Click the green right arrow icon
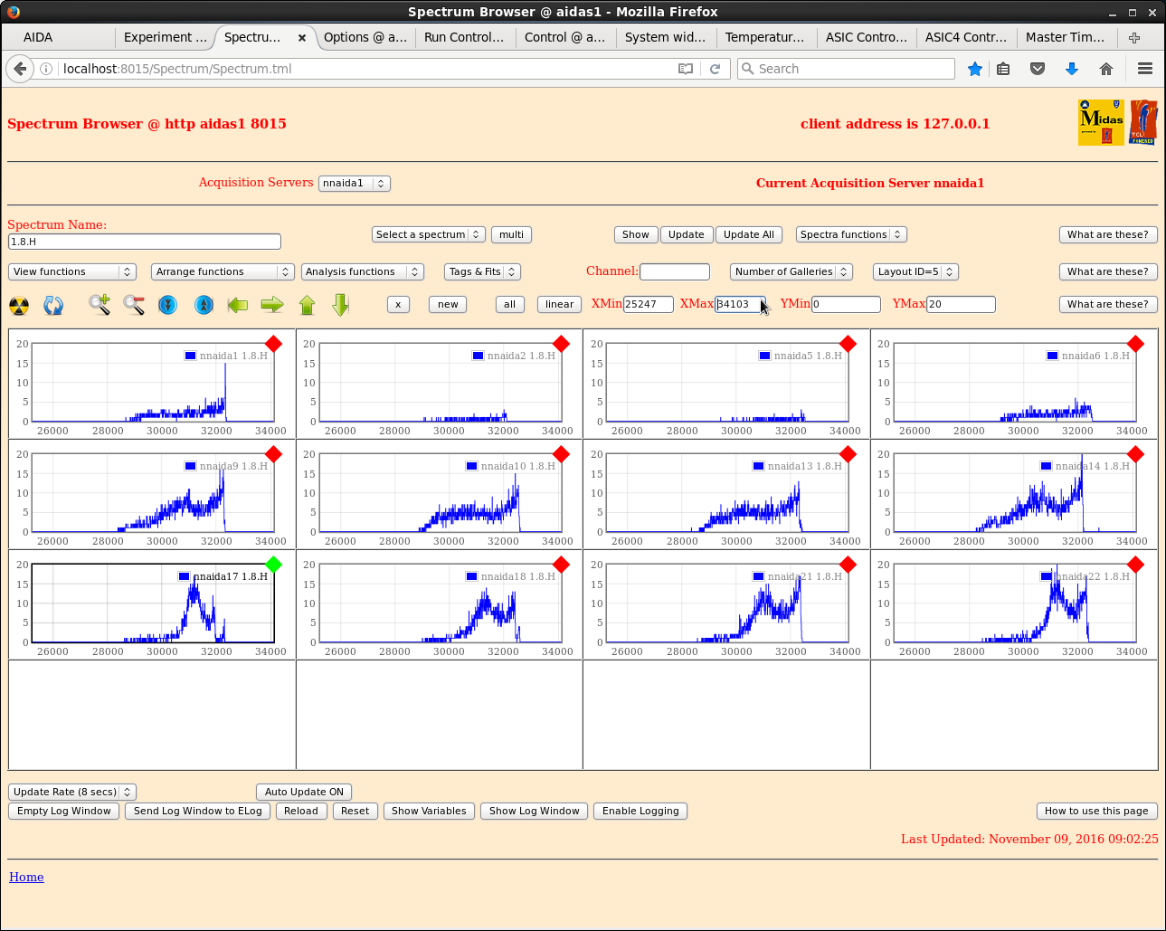1166x931 pixels. (272, 305)
